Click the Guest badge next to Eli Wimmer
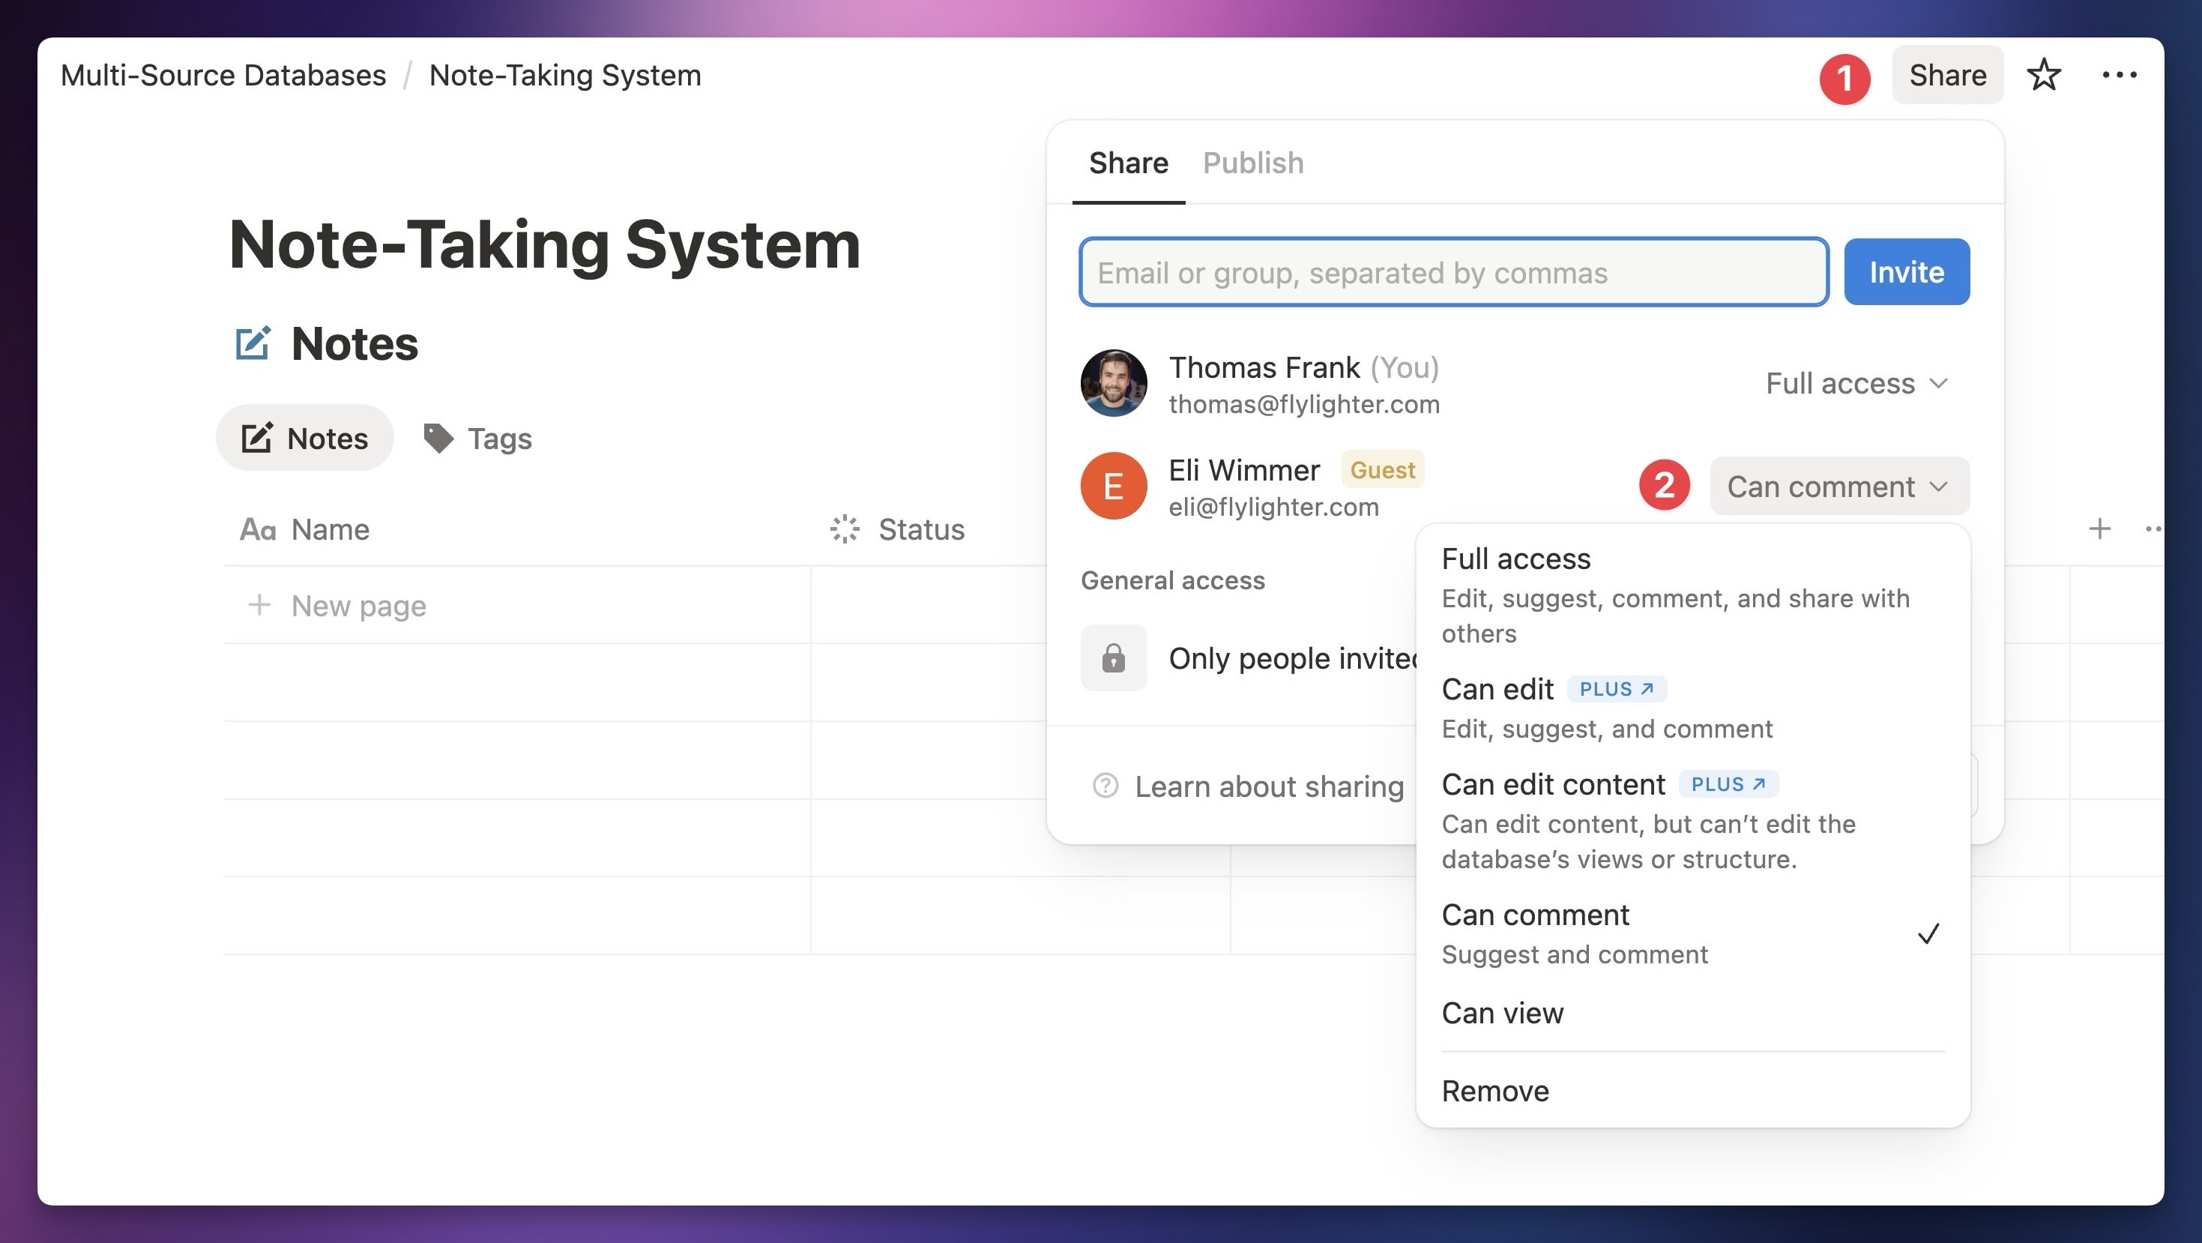Screen dimensions: 2202x1243 [1381, 469]
